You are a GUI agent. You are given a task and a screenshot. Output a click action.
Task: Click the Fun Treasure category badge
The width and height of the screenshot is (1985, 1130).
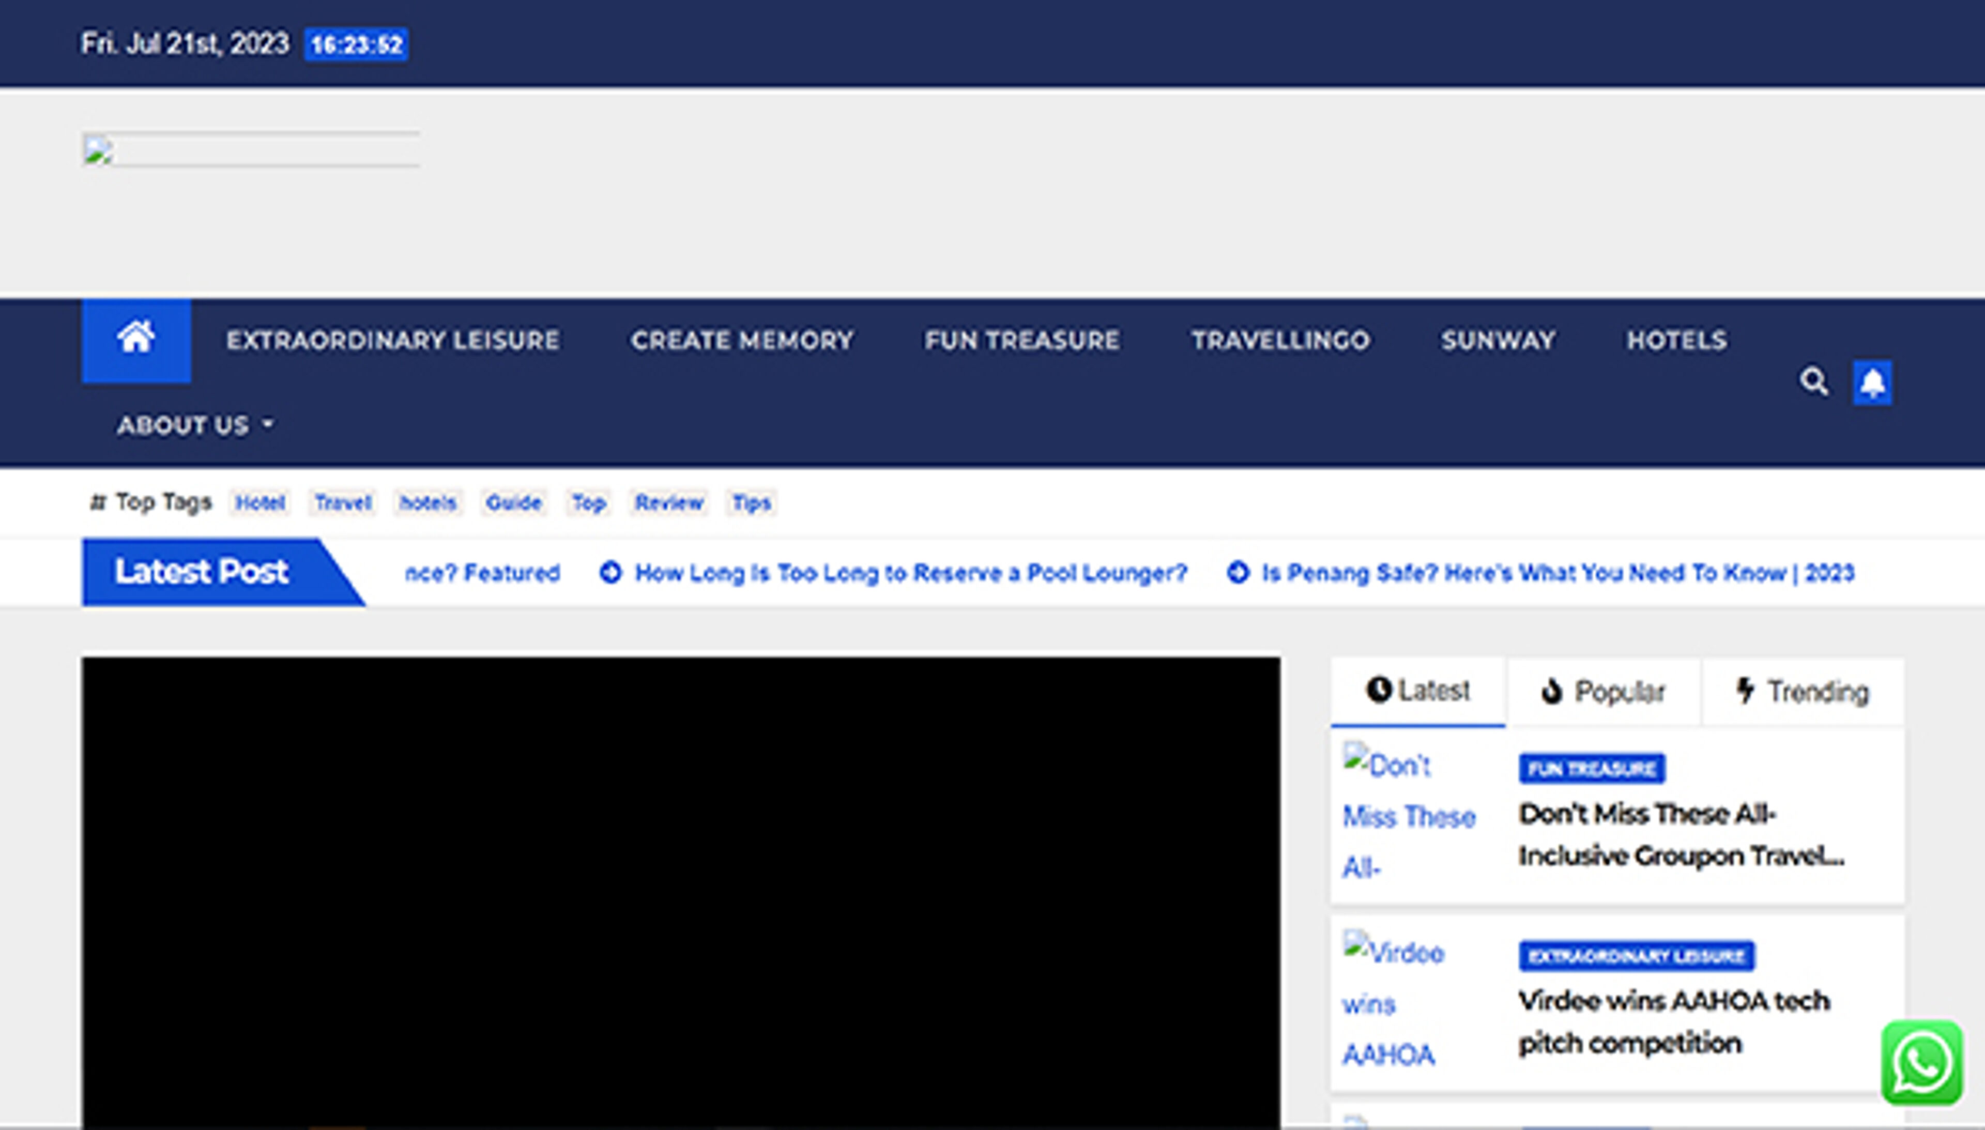[x=1591, y=768]
